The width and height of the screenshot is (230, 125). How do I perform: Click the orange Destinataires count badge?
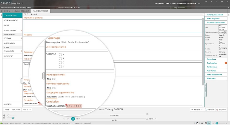tap(226, 63)
